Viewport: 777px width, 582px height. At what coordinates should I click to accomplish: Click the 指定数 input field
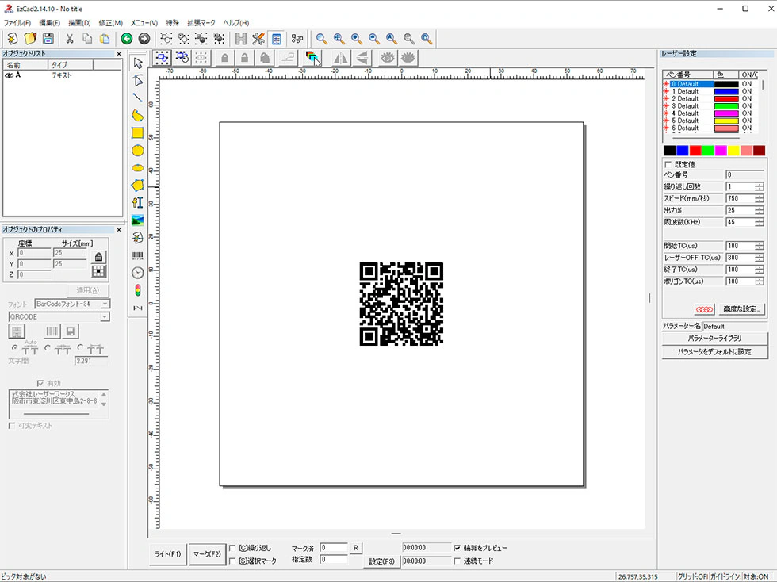click(334, 560)
